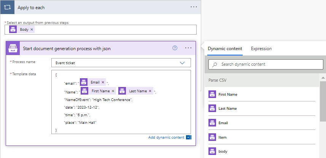The height and width of the screenshot is (158, 326).
Task: Click the dynamic content scrollbar thumb
Action: 323,101
